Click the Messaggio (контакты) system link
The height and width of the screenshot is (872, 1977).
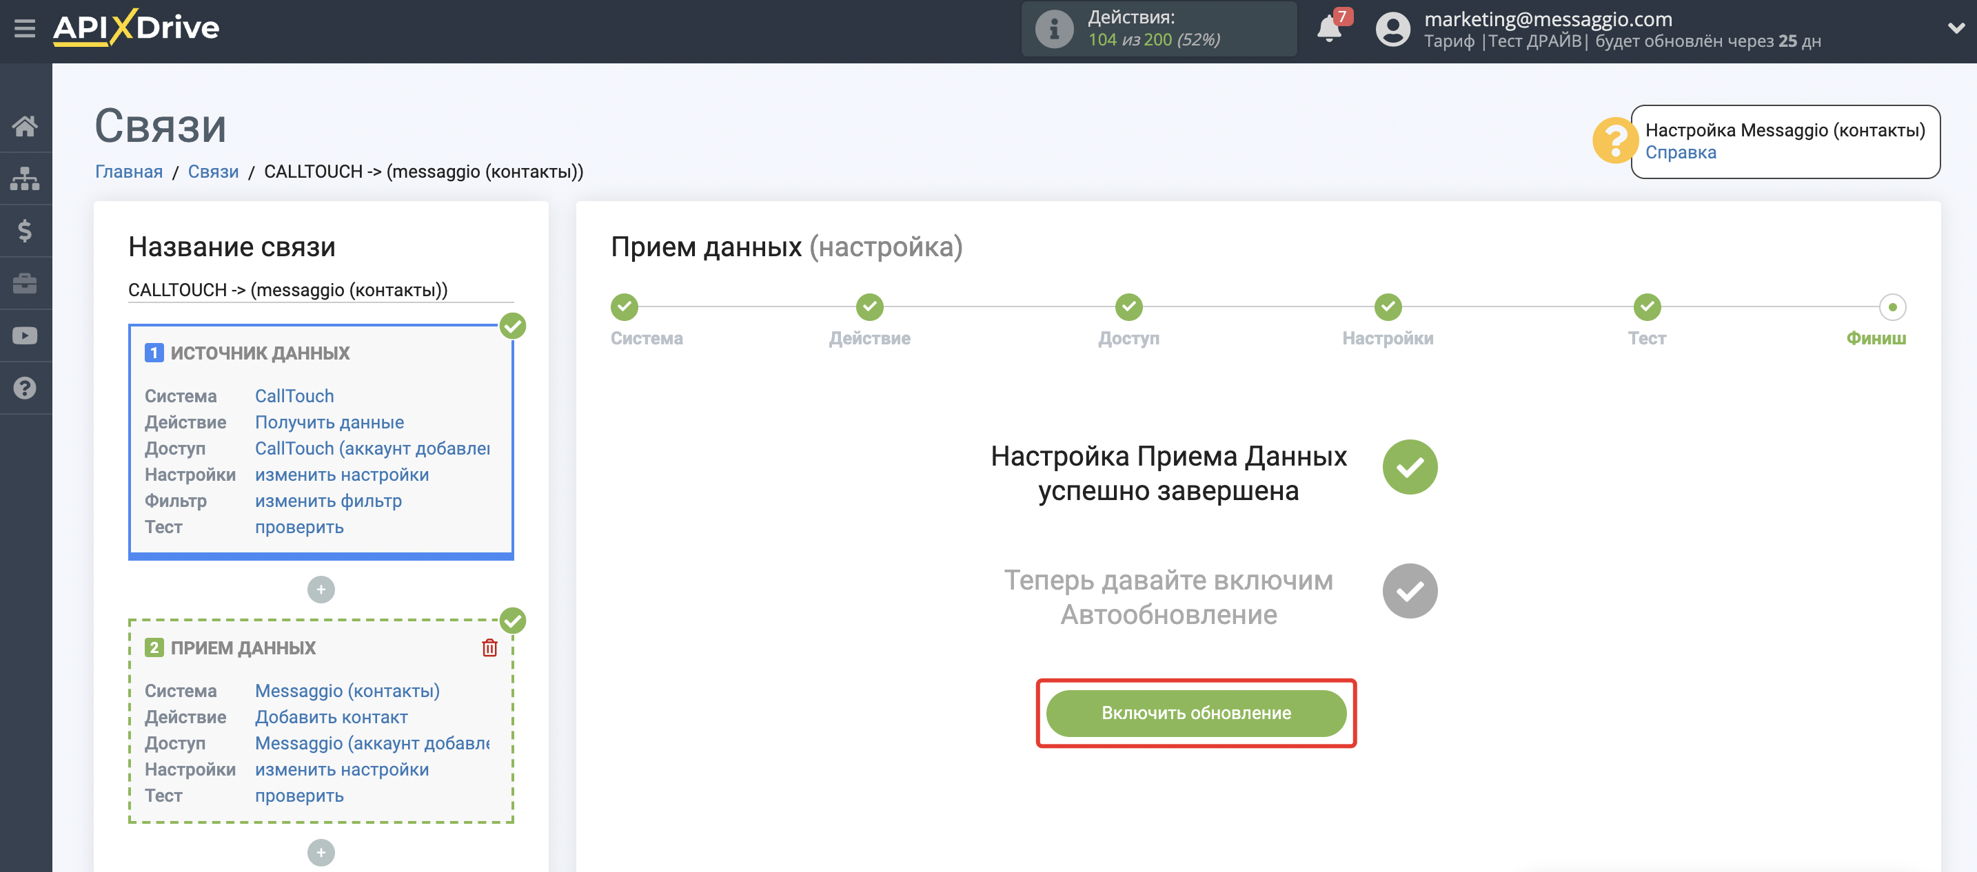coord(347,690)
